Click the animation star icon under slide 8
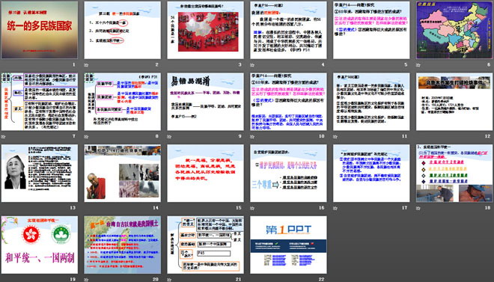 (x=86, y=137)
